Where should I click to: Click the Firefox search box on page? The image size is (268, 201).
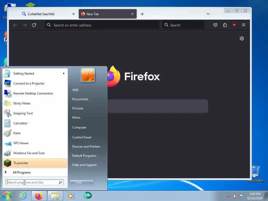(158, 106)
